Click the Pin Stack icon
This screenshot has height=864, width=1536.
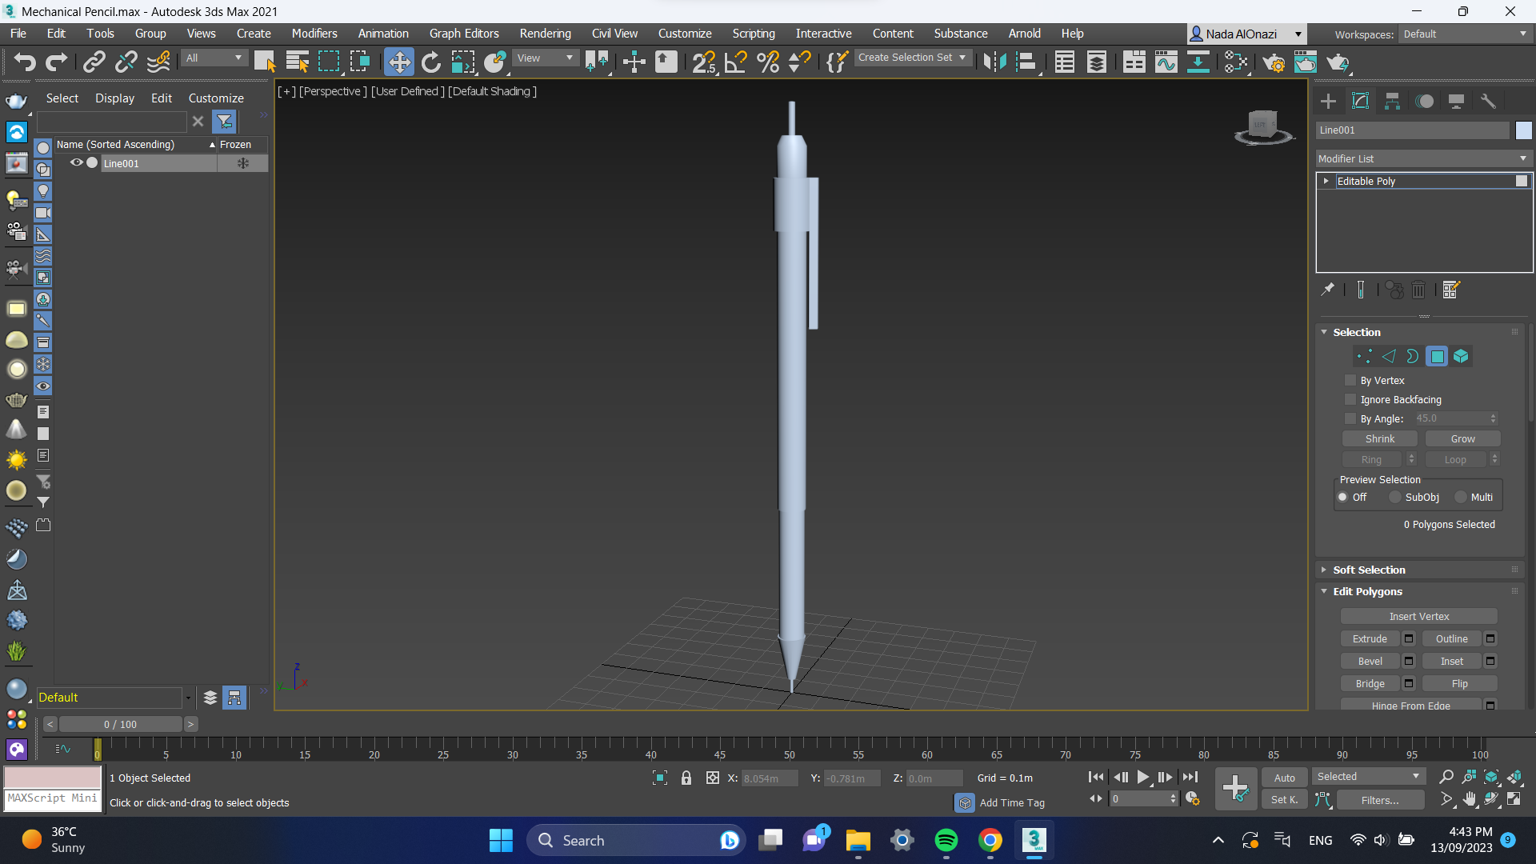point(1328,290)
